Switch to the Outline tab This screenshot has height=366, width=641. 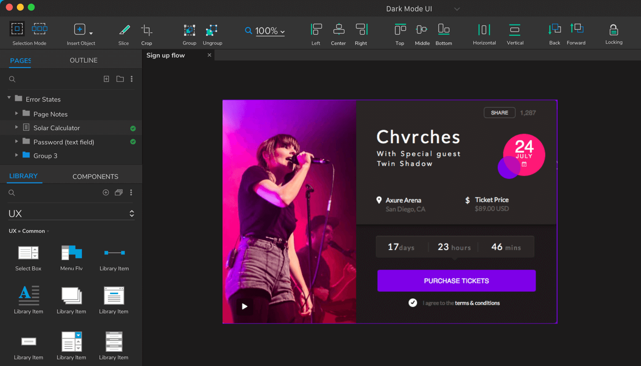coord(83,60)
